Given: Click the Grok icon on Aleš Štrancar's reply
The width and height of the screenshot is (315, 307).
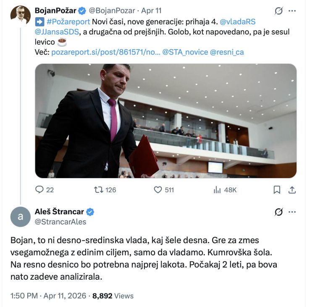Looking at the screenshot, I should [x=278, y=212].
